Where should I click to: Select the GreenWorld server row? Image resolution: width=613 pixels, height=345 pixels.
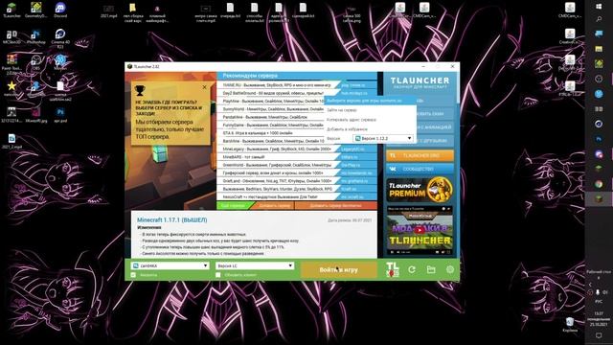tap(297, 165)
